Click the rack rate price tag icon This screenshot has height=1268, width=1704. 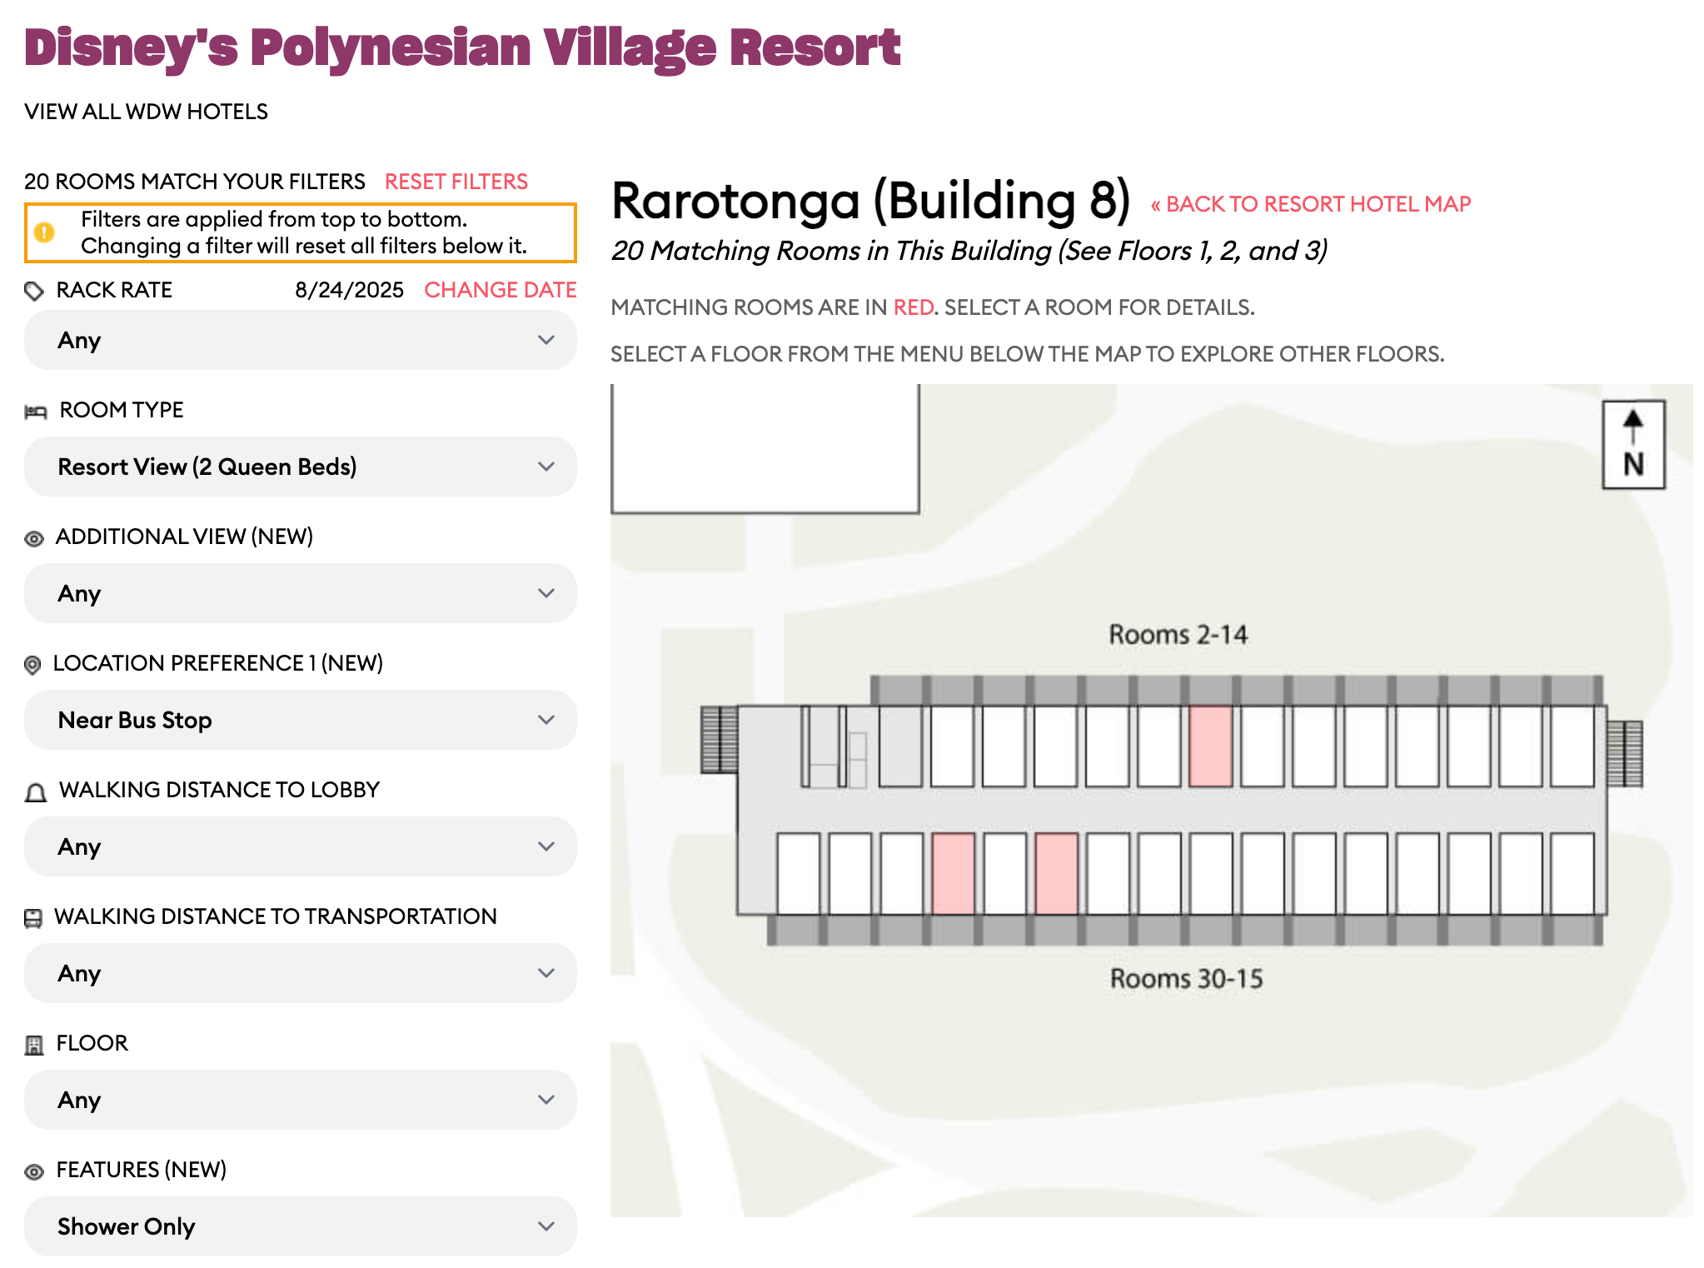pyautogui.click(x=34, y=291)
